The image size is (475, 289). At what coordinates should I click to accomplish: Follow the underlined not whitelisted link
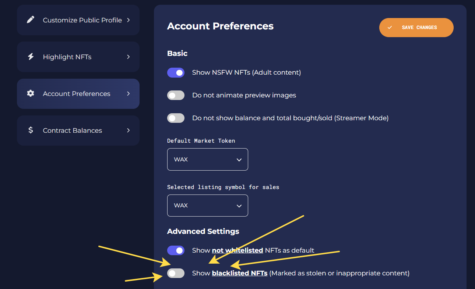[x=237, y=250]
